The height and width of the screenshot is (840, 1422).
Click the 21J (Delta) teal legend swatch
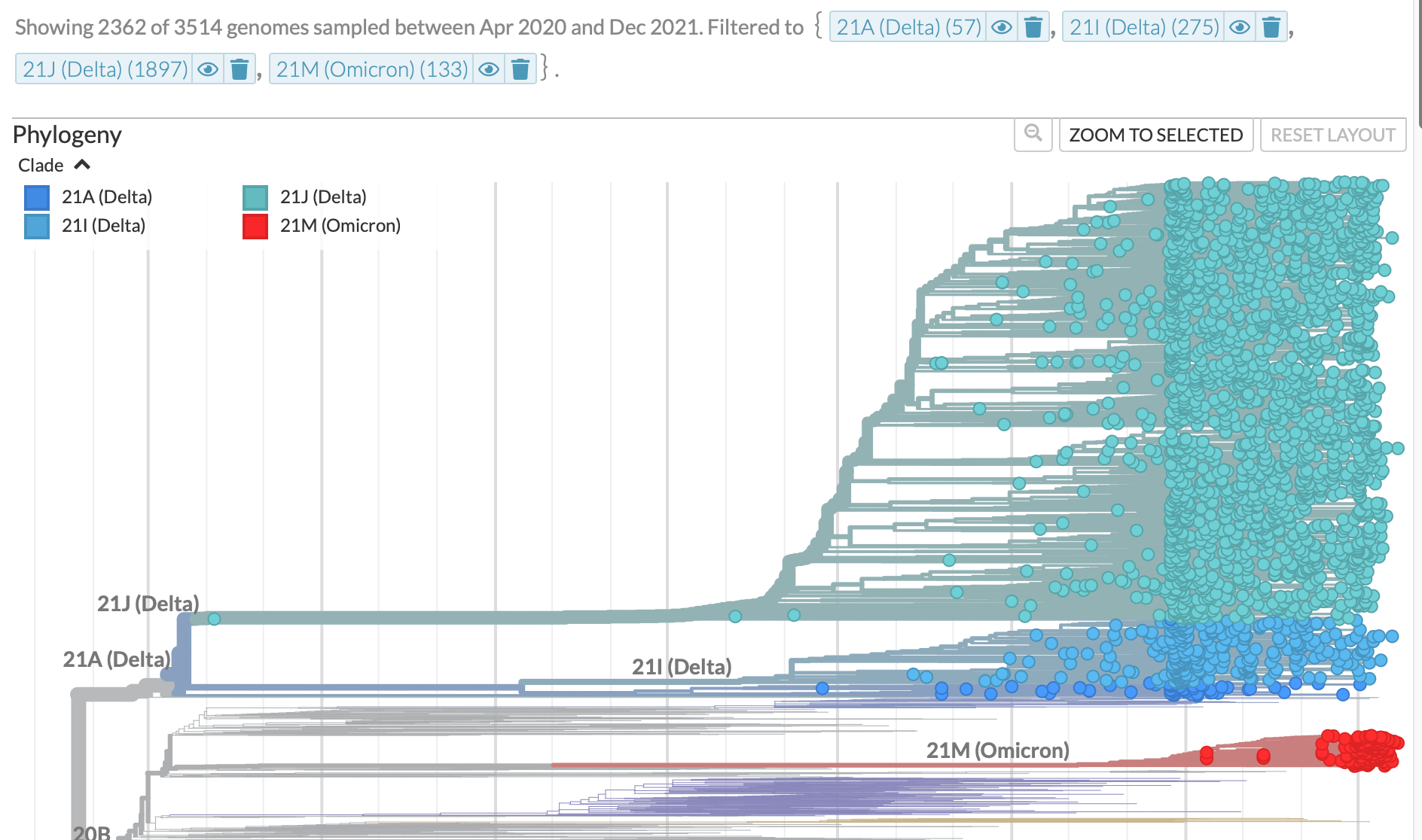click(255, 197)
